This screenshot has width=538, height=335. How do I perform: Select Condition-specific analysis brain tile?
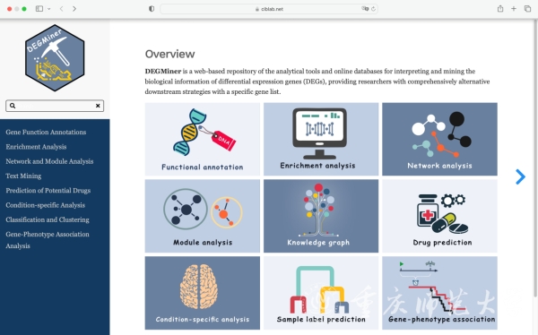202,293
